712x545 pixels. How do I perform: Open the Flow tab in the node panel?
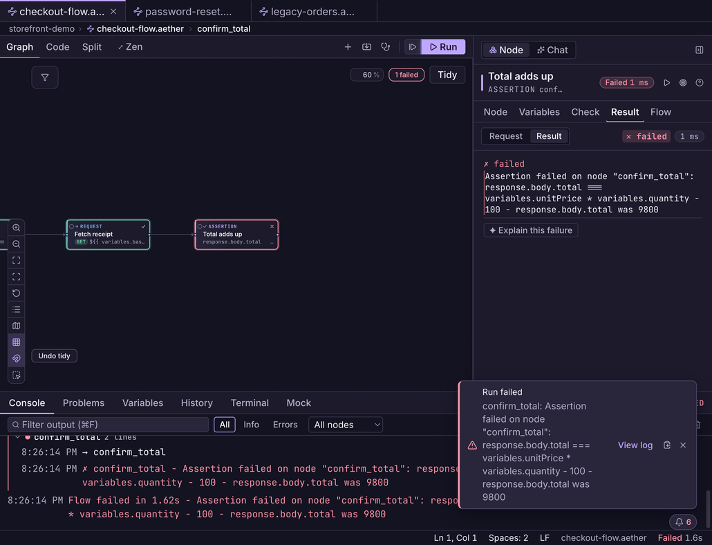660,112
